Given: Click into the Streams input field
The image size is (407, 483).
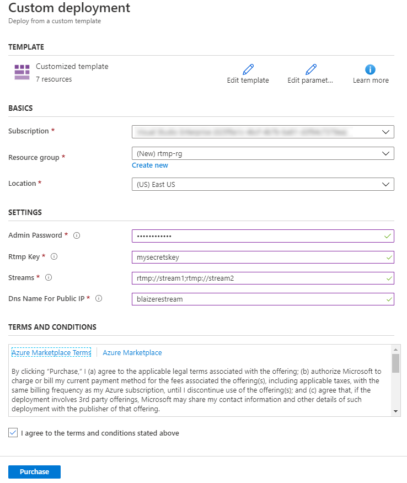Looking at the screenshot, I should (x=263, y=278).
